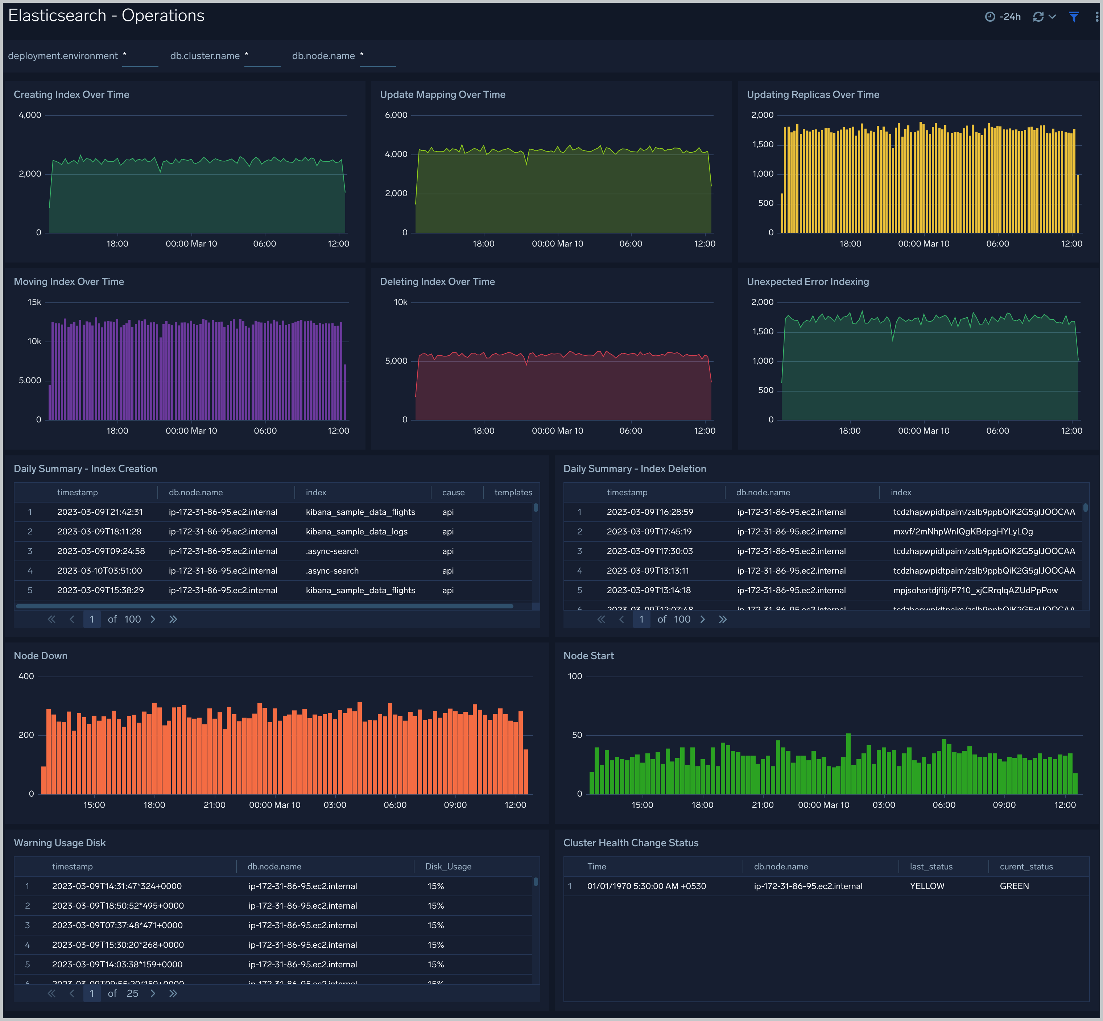Edit the db.cluster.name filter field

click(262, 56)
